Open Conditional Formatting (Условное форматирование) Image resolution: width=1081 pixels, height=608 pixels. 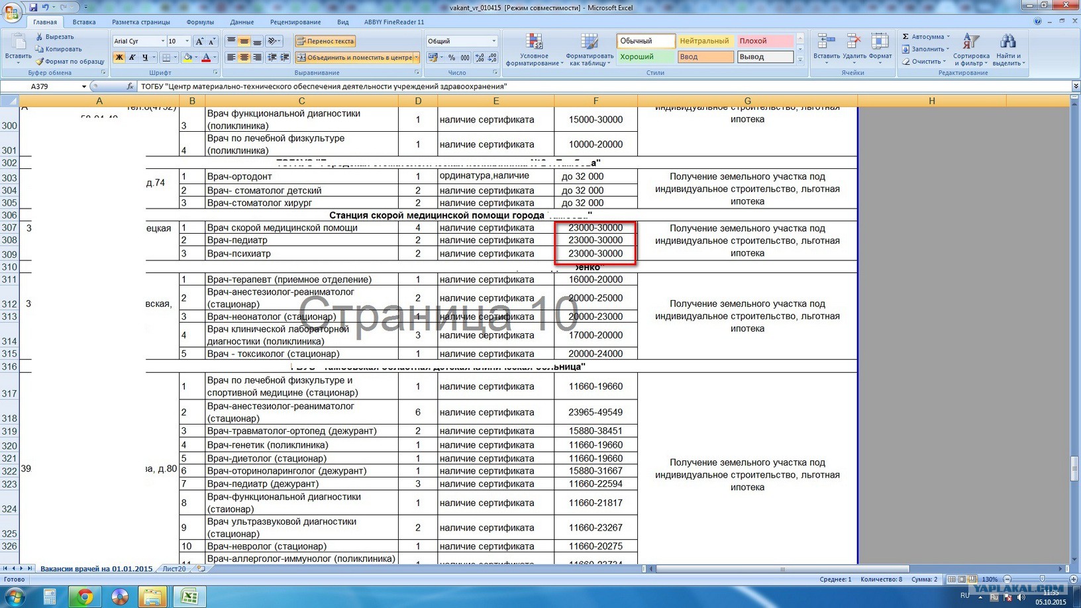tap(534, 50)
